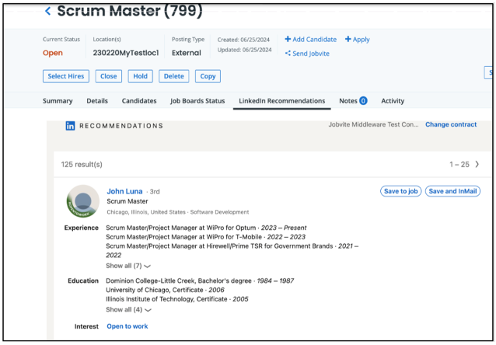Click Dominion College-Little Creek education line

pyautogui.click(x=200, y=281)
